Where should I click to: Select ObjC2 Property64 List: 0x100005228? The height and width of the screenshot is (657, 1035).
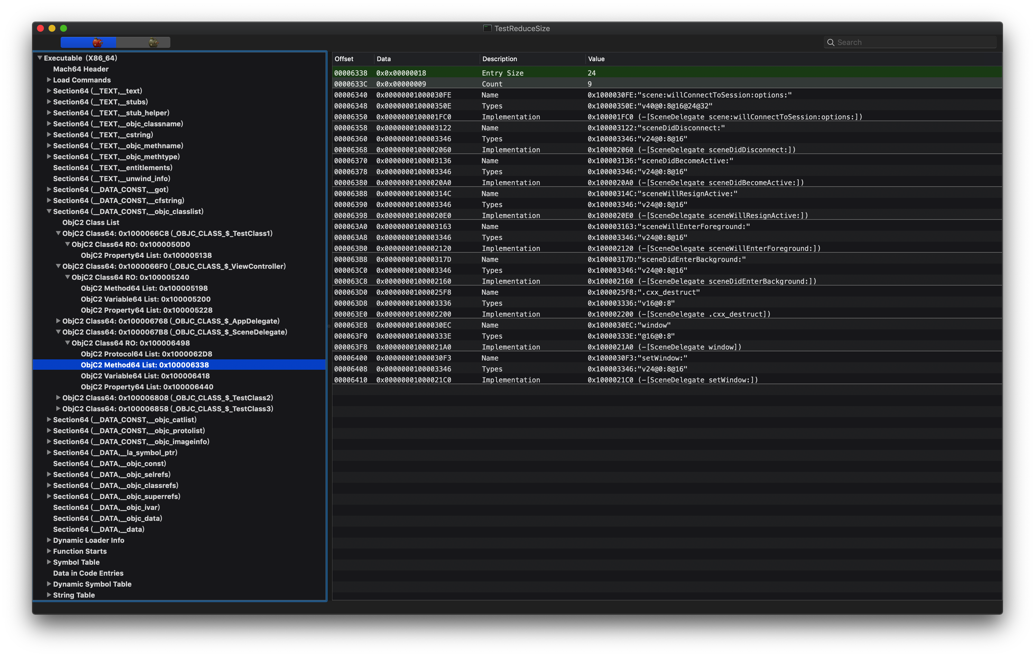pos(179,310)
